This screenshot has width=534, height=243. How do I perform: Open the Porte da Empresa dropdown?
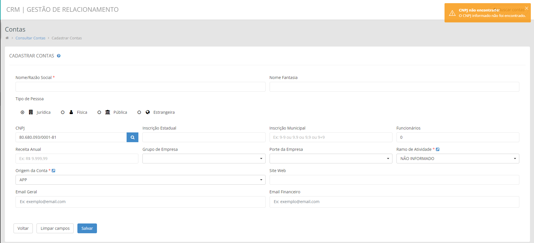(331, 159)
